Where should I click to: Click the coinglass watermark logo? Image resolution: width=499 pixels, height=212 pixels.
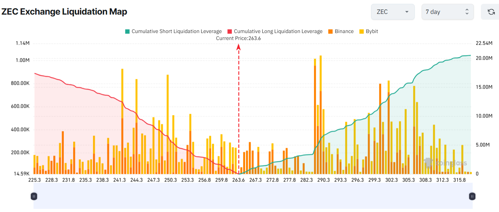pyautogui.click(x=445, y=163)
